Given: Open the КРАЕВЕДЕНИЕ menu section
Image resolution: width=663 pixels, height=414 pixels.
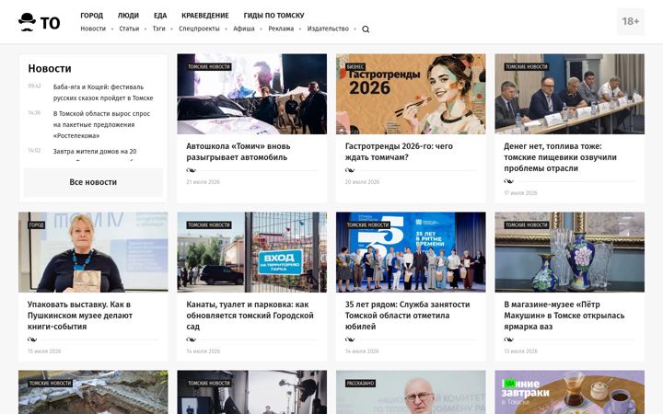Looking at the screenshot, I should point(205,16).
